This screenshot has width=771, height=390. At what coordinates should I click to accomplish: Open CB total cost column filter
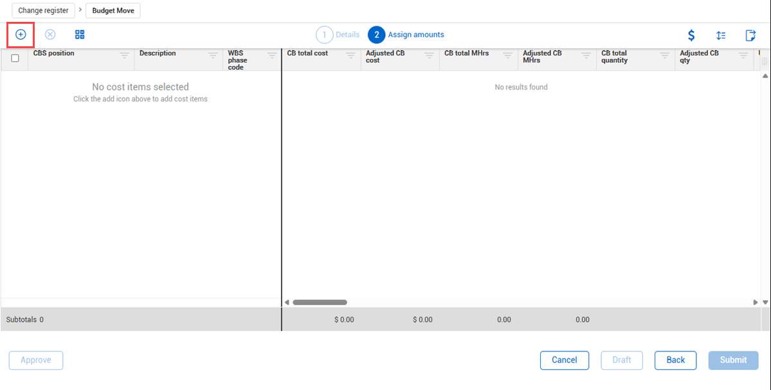pyautogui.click(x=350, y=56)
